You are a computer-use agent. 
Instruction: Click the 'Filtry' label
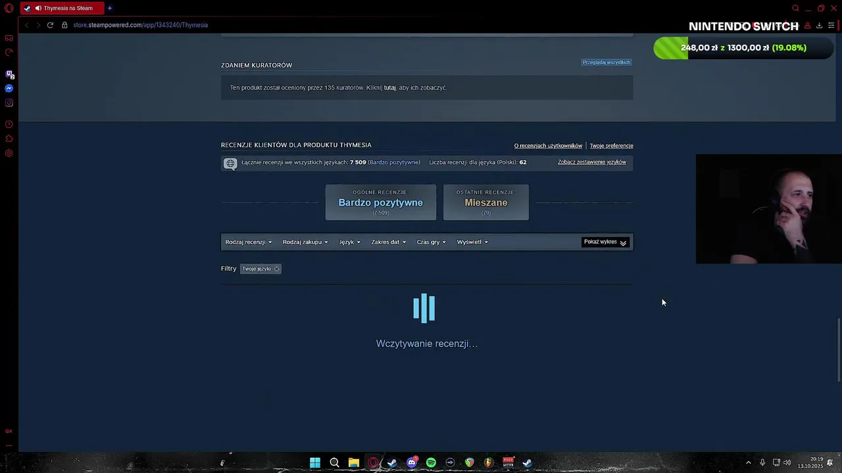(228, 269)
